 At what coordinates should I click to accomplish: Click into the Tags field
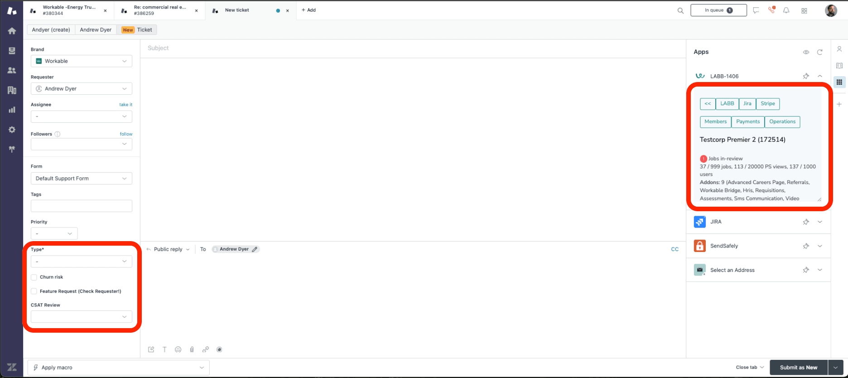click(x=82, y=206)
